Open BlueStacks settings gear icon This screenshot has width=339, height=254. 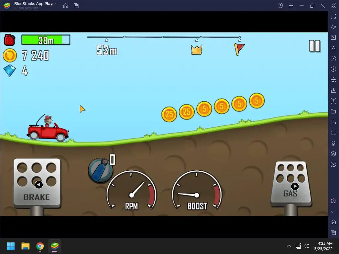tap(333, 201)
